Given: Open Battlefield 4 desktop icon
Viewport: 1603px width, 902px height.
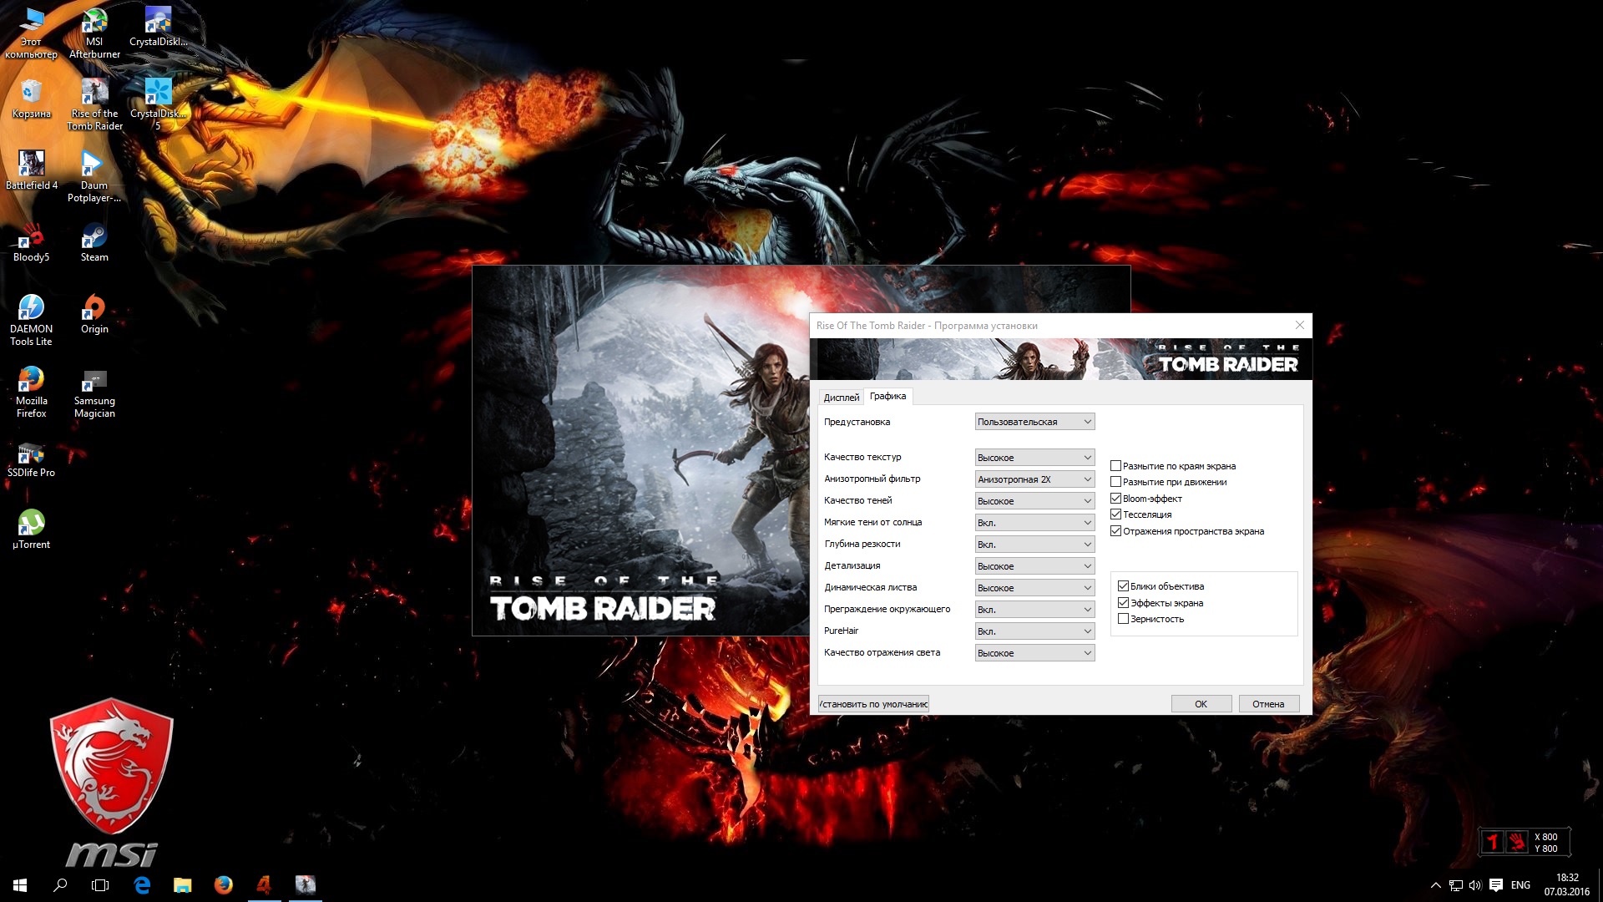Looking at the screenshot, I should click(x=32, y=170).
